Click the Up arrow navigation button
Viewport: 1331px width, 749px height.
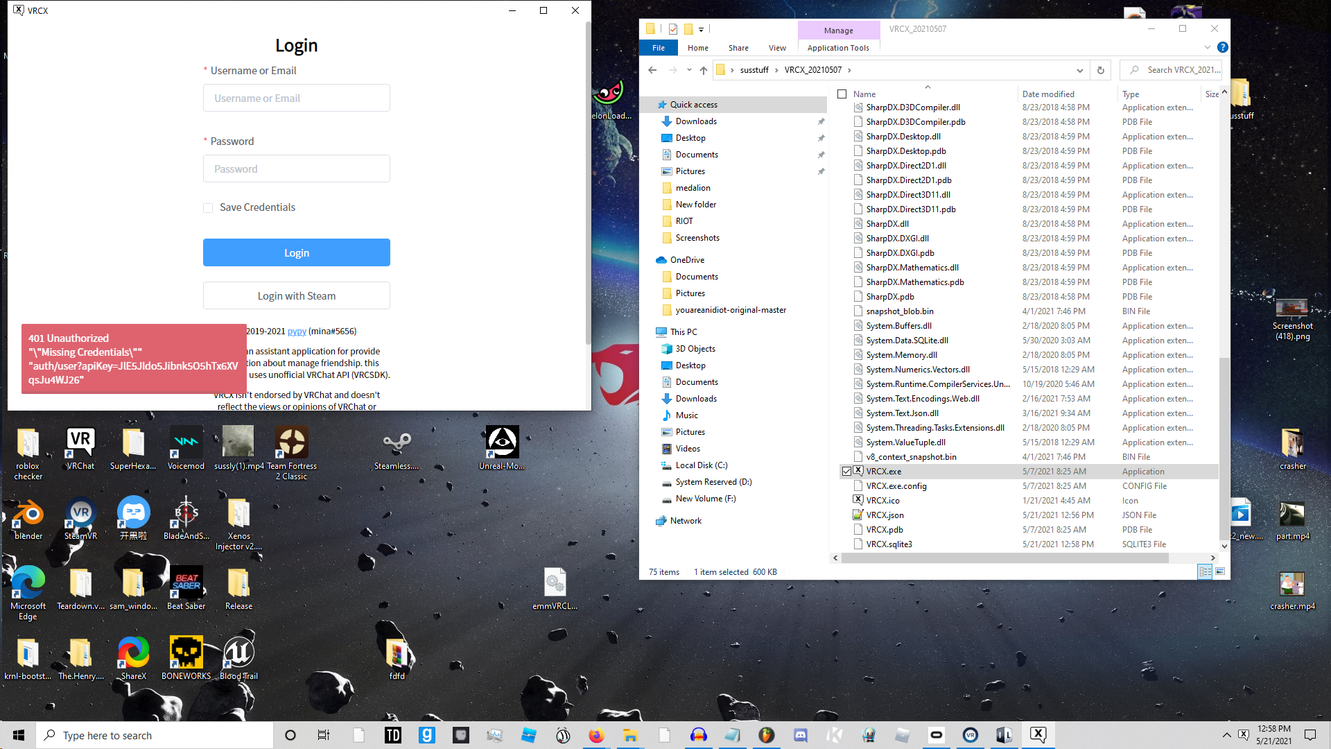click(x=704, y=70)
